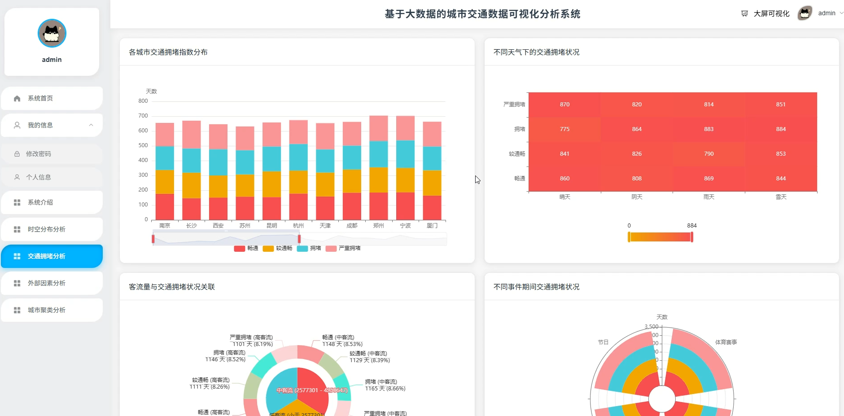Viewport: 844px width, 416px height.
Task: Click the 厦门 stacked bar
Action: coord(432,171)
